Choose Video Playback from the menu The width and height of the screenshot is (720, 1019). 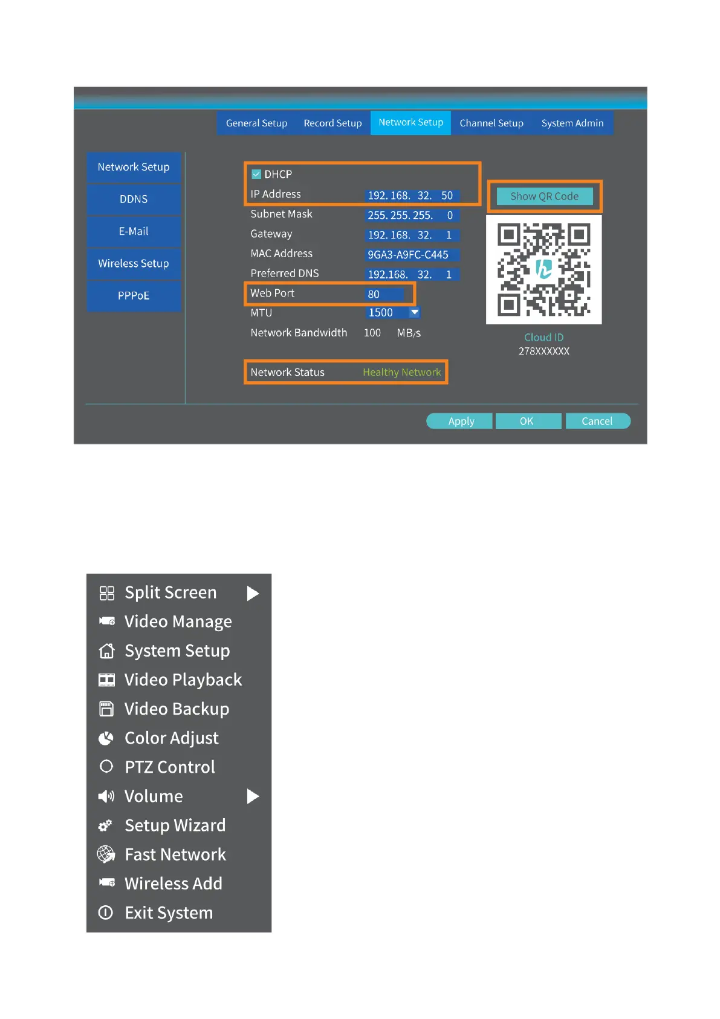point(183,680)
